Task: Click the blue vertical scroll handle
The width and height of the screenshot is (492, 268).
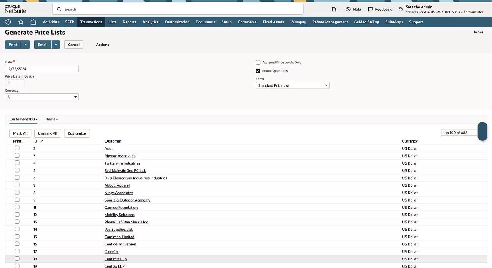Action: pyautogui.click(x=482, y=131)
